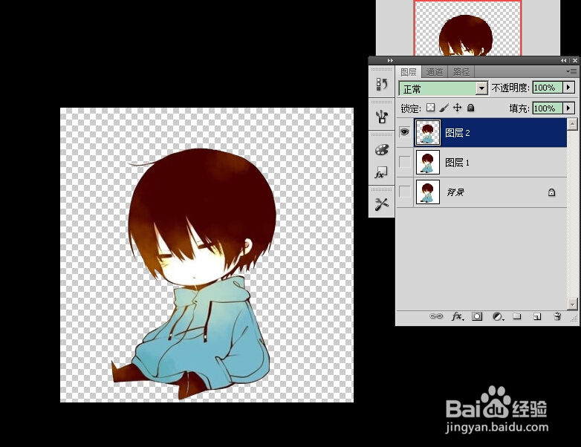Close the layers panel

point(575,60)
